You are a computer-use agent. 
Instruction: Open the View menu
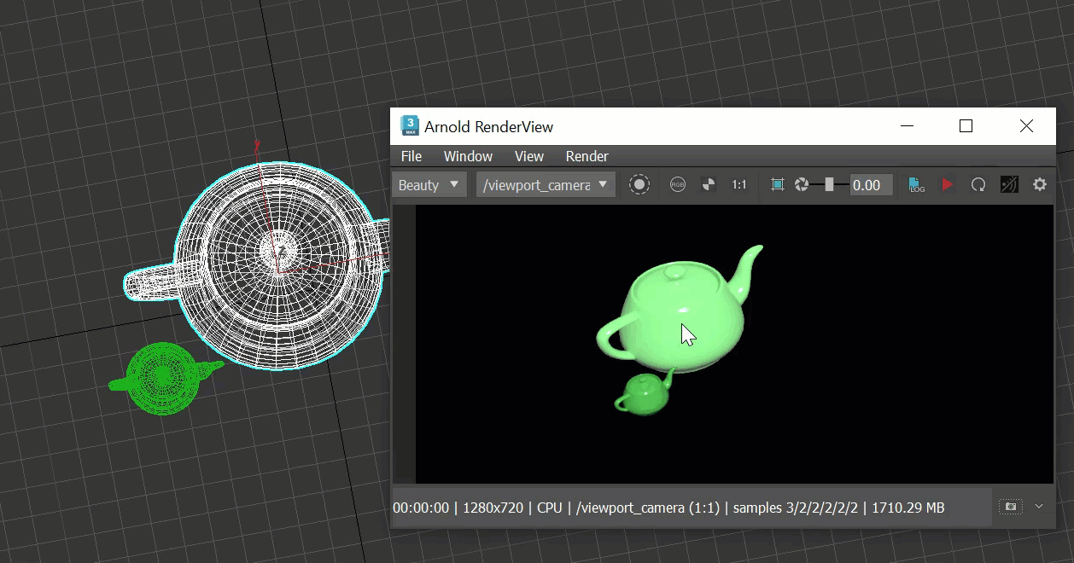click(x=529, y=156)
